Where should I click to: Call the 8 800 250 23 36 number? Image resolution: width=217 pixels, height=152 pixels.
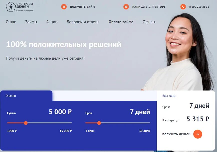199,7
